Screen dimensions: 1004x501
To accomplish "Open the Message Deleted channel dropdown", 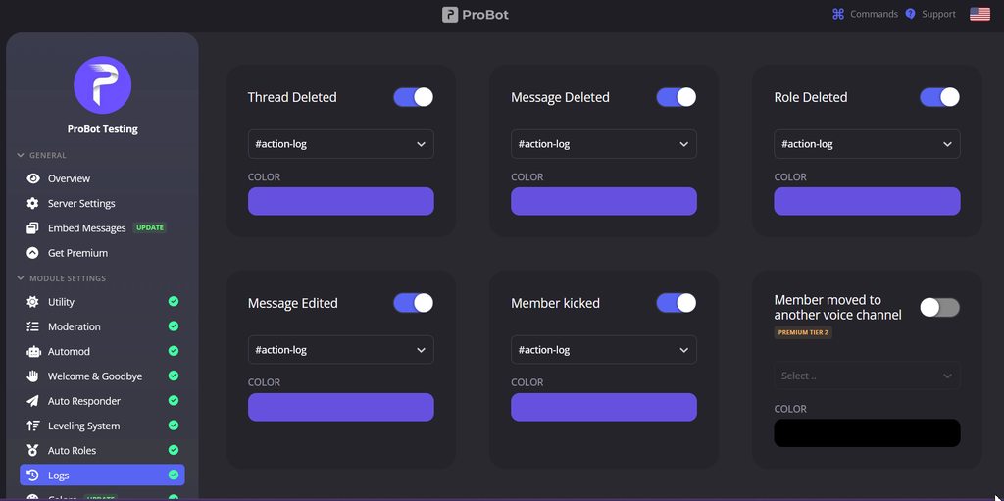I will click(604, 144).
